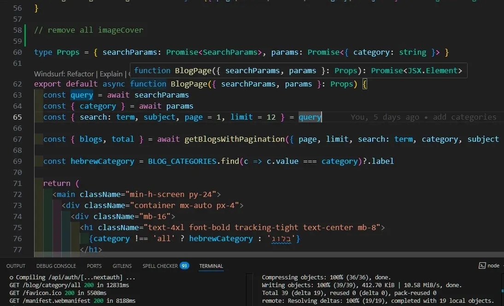Click the BlogPage signature hover tooltip
Image resolution: width=504 pixels, height=306 pixels.
[298, 70]
